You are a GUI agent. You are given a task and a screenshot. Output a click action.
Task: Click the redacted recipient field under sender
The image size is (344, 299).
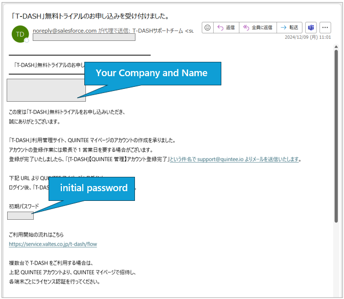[x=83, y=37]
